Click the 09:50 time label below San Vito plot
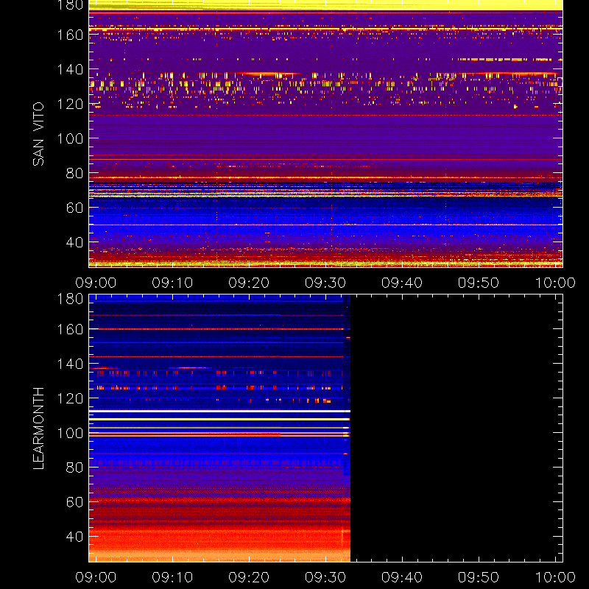 [x=479, y=283]
